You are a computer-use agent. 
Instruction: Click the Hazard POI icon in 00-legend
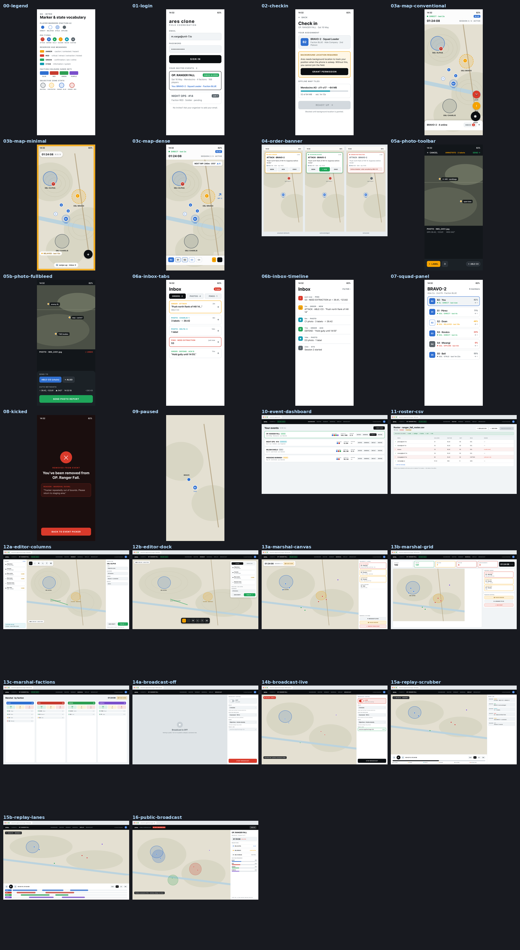(x=60, y=39)
